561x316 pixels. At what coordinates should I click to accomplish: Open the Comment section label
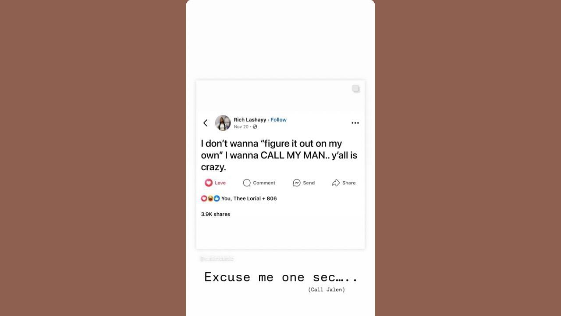[264, 183]
